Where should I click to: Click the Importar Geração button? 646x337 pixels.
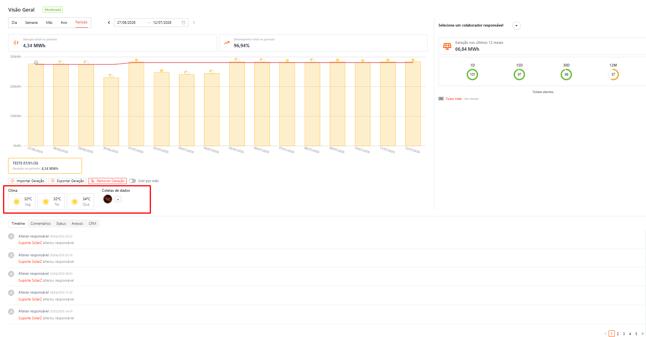click(x=27, y=181)
